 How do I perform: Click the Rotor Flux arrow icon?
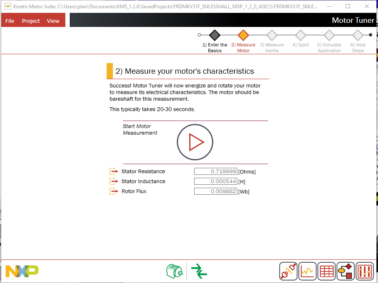click(x=114, y=191)
